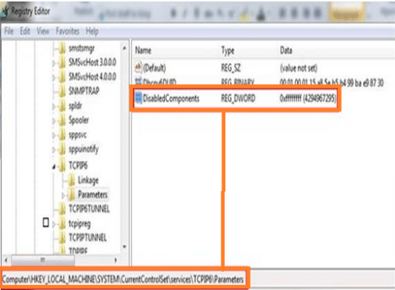Expand the Parameters key
395x290 pixels.
pos(63,195)
